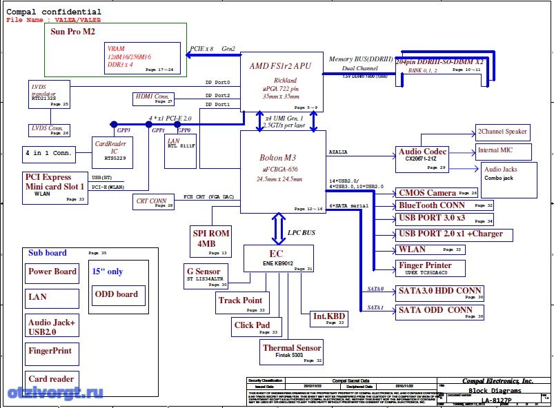Click the FCH CRT (VGA DAC) label

pyautogui.click(x=209, y=197)
